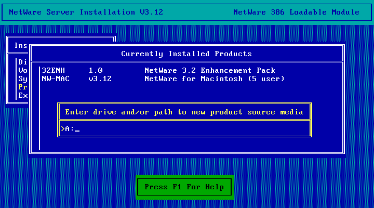
Task: Click the 'NetWare for Macintosh (5 user)' description
Action: (x=215, y=79)
